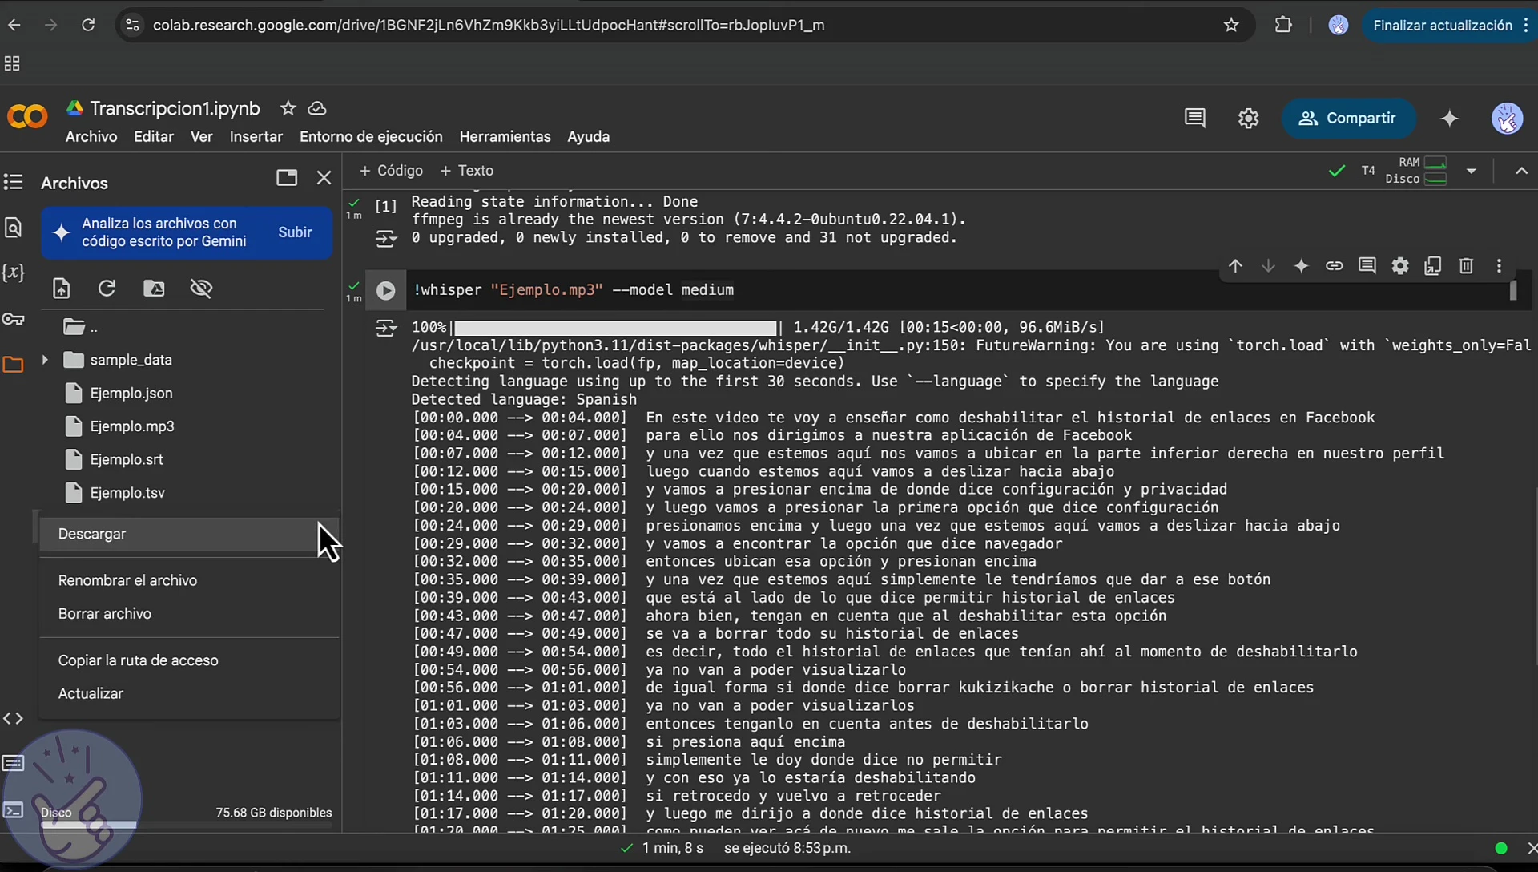Close the Archivos panel

coord(324,177)
